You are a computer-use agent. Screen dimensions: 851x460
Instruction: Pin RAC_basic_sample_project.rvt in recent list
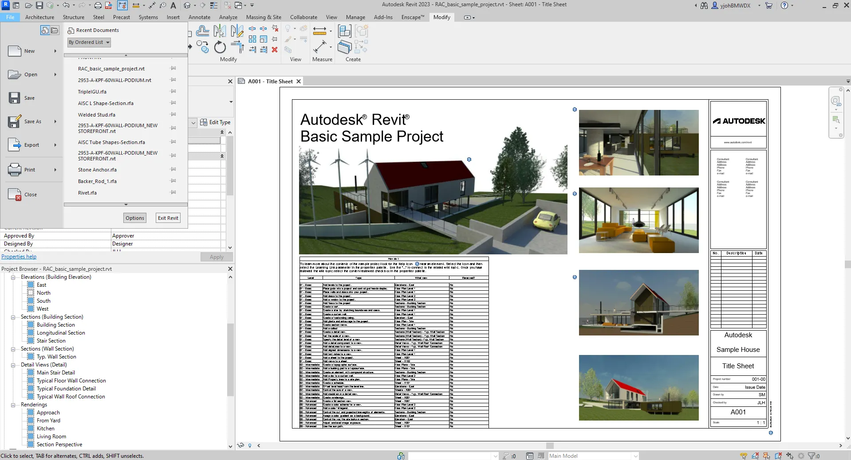point(173,69)
